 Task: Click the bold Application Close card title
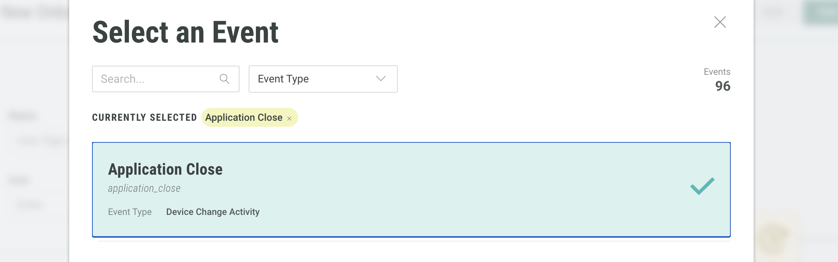(165, 169)
